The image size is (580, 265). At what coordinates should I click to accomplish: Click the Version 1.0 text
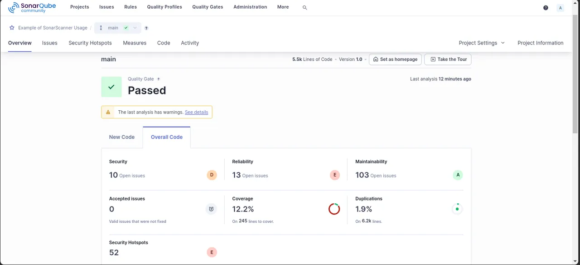351,59
